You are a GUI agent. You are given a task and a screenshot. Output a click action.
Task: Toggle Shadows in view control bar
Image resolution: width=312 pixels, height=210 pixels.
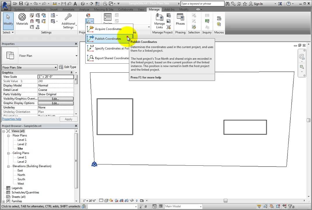[x=117, y=200]
